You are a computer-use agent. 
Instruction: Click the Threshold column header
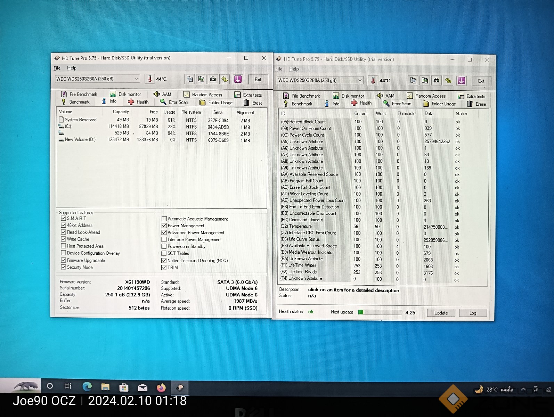coord(406,113)
